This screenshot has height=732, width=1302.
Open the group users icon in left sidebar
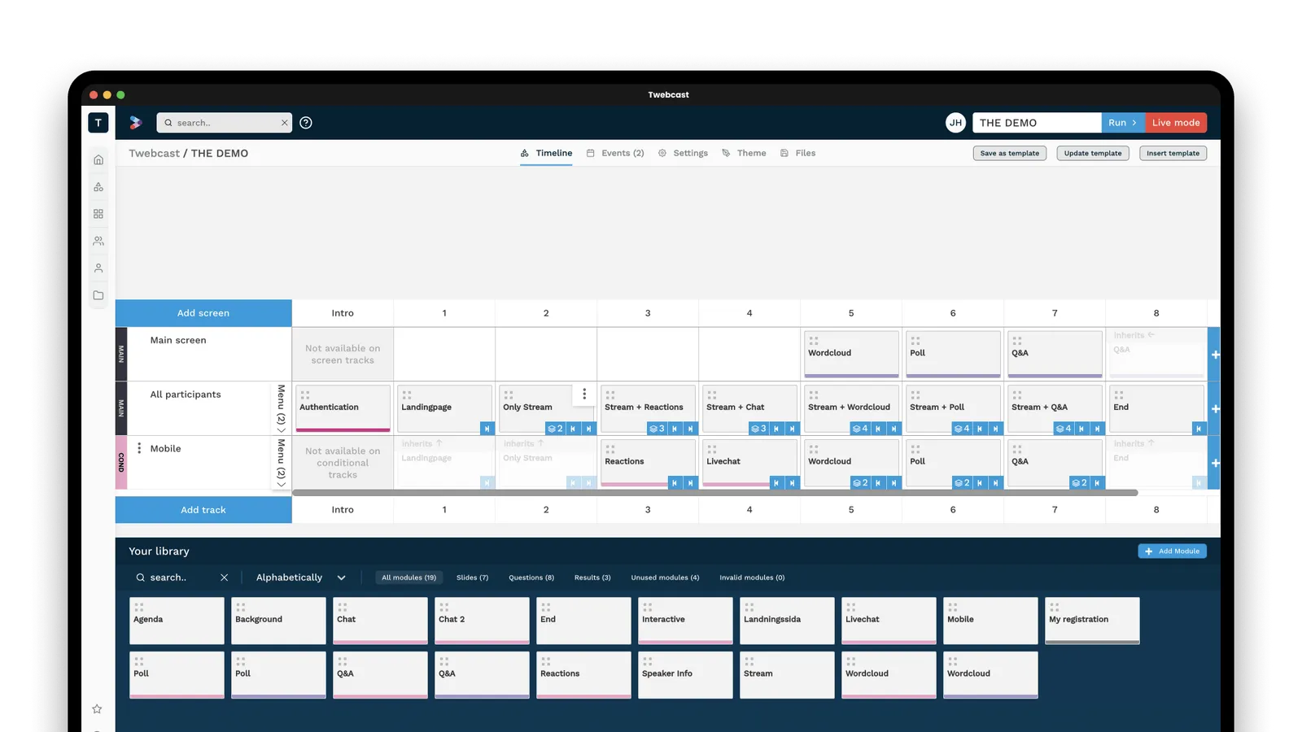(x=98, y=242)
